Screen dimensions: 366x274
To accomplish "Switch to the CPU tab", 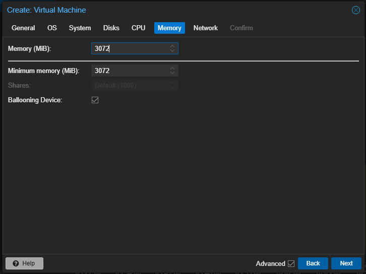I will tap(138, 28).
